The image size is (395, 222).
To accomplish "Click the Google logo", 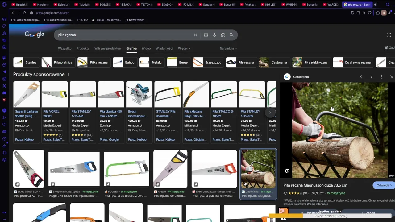I will 35,35.
